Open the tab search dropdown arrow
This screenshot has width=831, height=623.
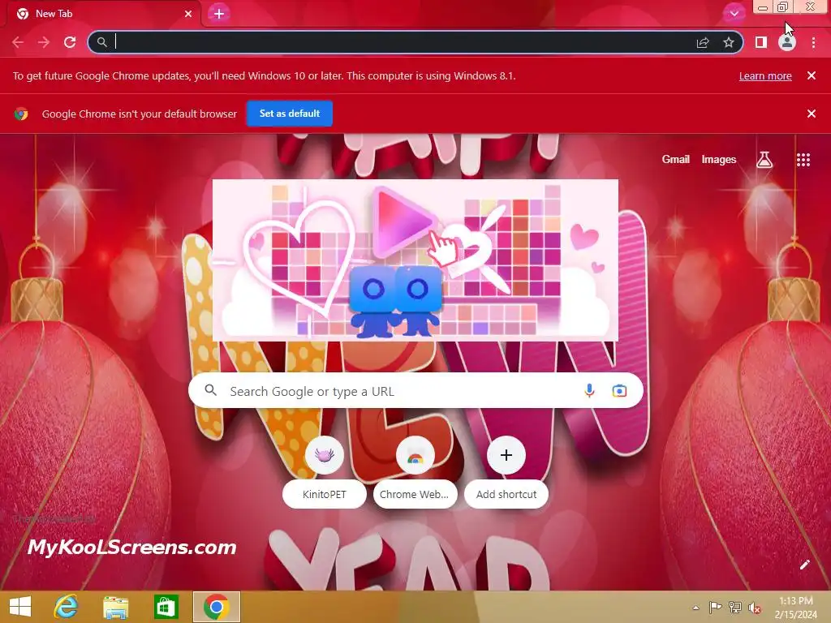click(x=734, y=14)
